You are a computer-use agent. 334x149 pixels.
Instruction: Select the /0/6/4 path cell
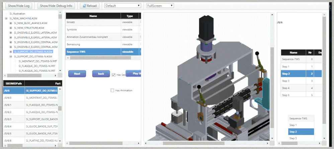14,127
